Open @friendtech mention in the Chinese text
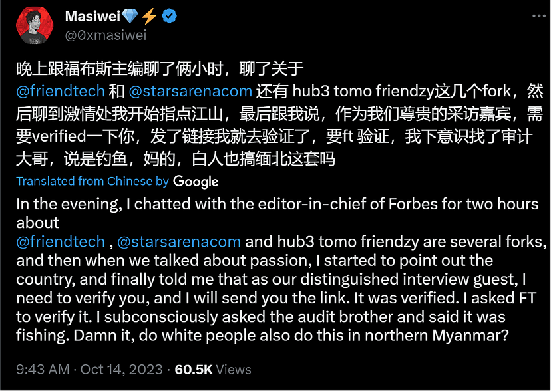551x391 pixels. click(61, 90)
